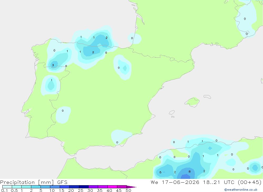Click the '3' precipitation value in northwest Spain
263x192 pixels.
pyautogui.click(x=53, y=65)
